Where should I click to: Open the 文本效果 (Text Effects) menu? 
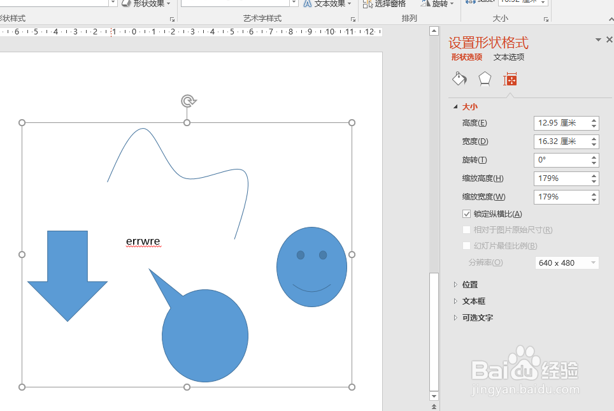click(328, 4)
